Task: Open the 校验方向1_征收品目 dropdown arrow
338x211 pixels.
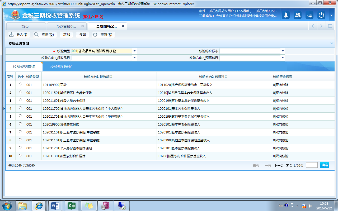Action: coord(134,58)
